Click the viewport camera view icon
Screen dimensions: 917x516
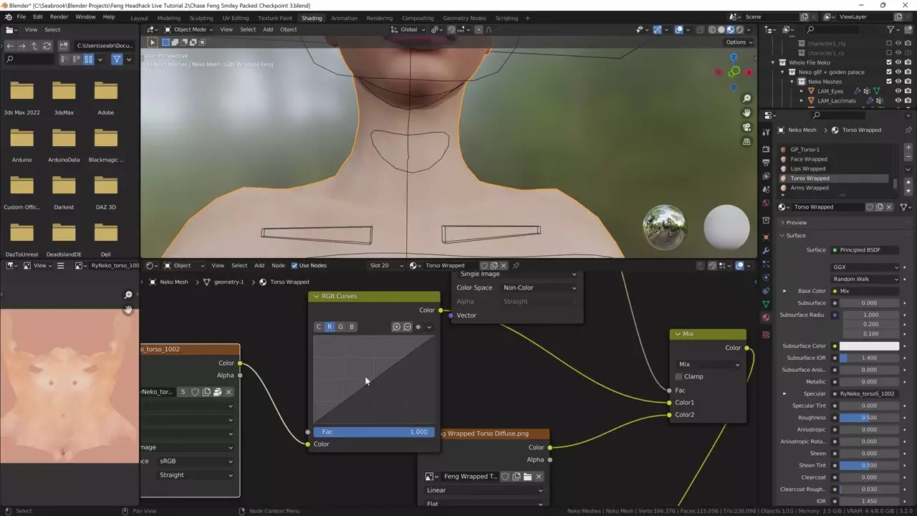[746, 127]
